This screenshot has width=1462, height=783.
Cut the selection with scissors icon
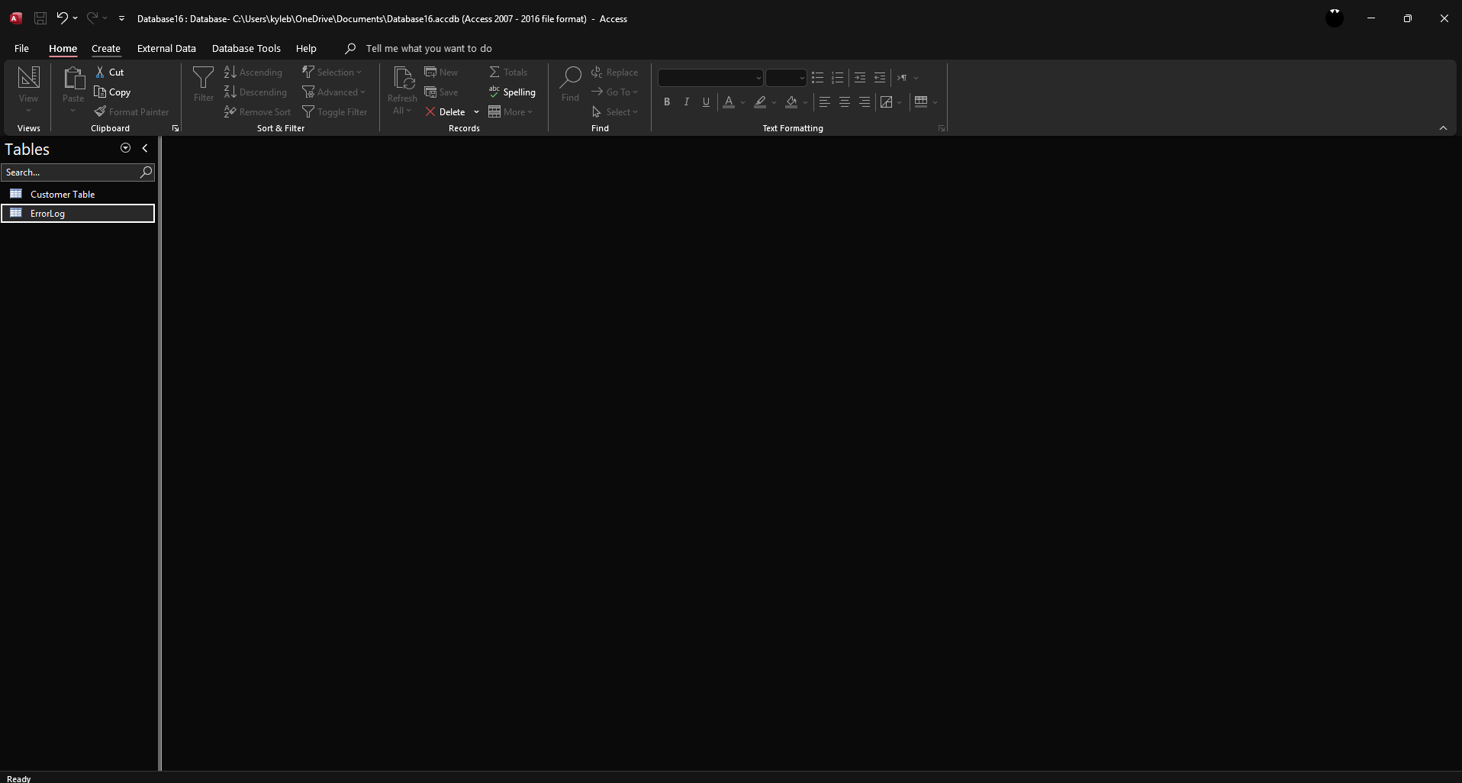coord(109,72)
